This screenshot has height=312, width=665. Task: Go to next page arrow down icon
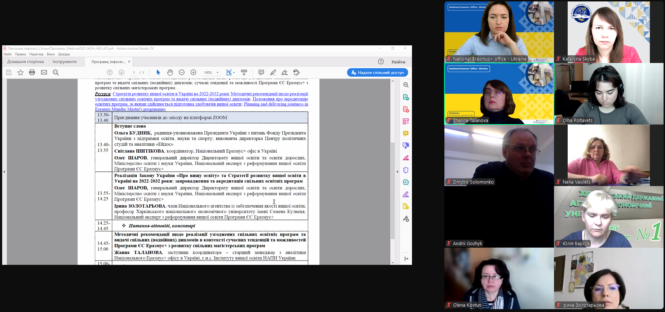[121, 72]
